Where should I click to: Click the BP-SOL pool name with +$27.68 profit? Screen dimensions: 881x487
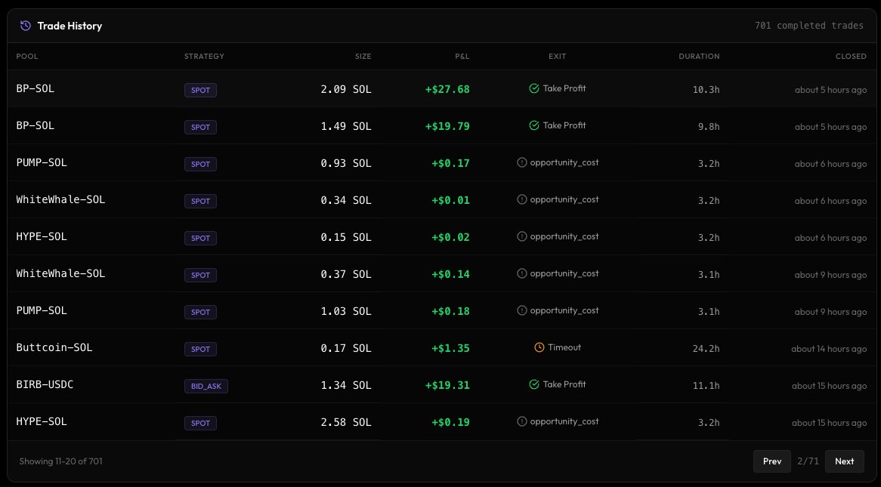36,89
